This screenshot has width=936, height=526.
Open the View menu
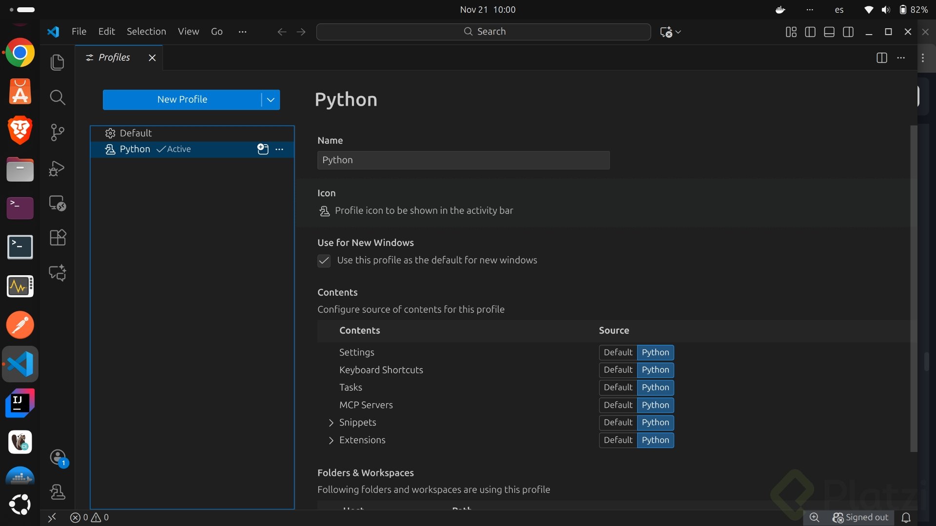[x=188, y=32]
